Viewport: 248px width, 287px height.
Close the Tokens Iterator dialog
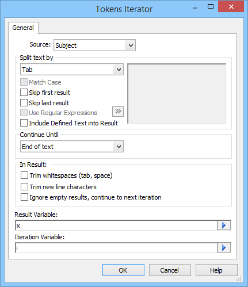click(231, 7)
